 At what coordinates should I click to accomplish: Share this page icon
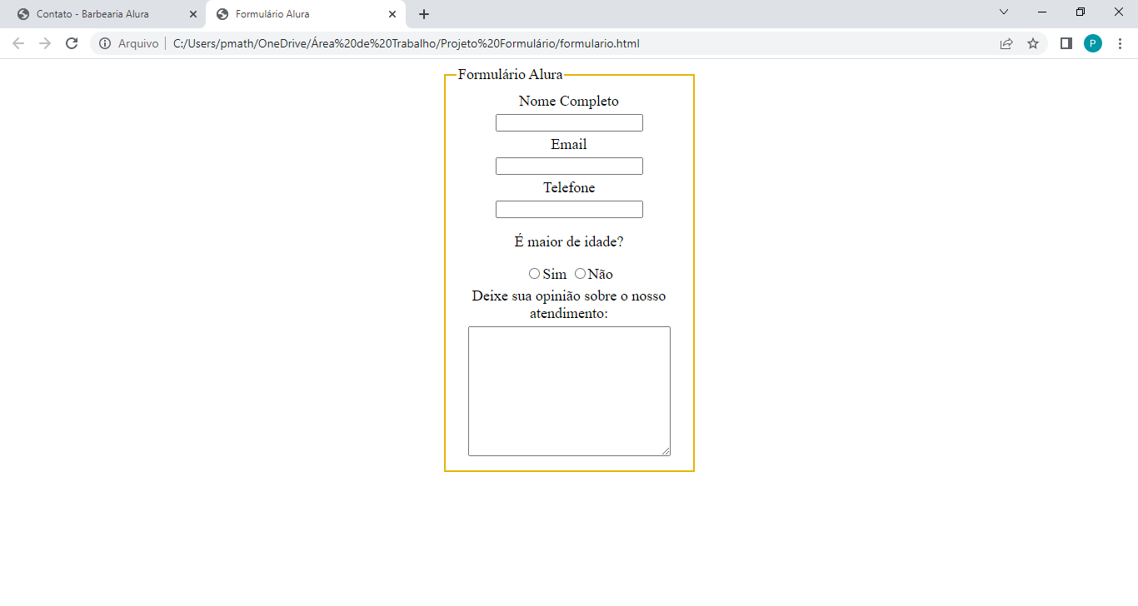pyautogui.click(x=1006, y=43)
